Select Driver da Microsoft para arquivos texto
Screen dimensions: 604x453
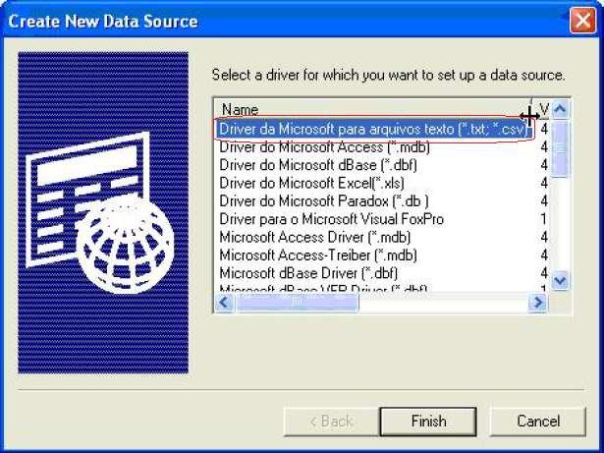(372, 129)
